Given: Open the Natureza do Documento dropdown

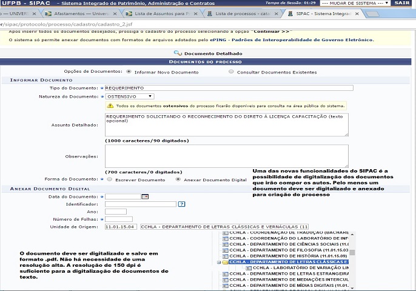Looking at the screenshot, I should coord(129,96).
